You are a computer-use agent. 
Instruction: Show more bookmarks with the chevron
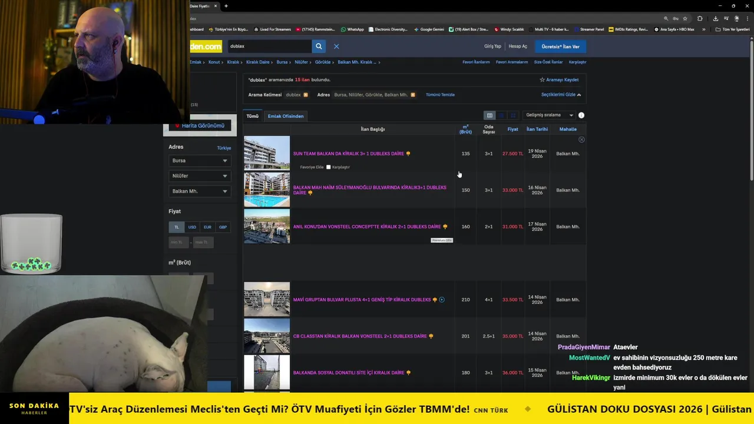click(x=703, y=29)
